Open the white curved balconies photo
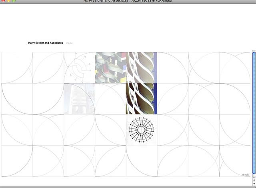 (x=141, y=68)
